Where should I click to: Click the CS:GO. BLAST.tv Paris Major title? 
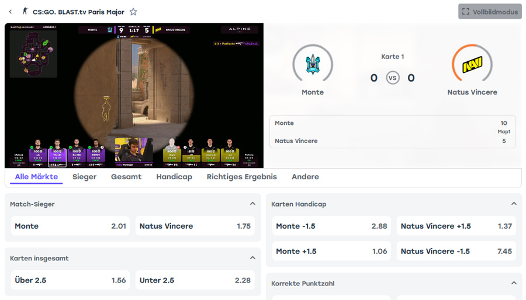[x=78, y=12]
